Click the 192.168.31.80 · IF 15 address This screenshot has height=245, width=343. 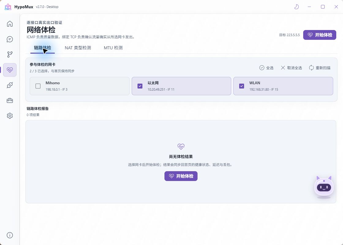click(x=264, y=89)
